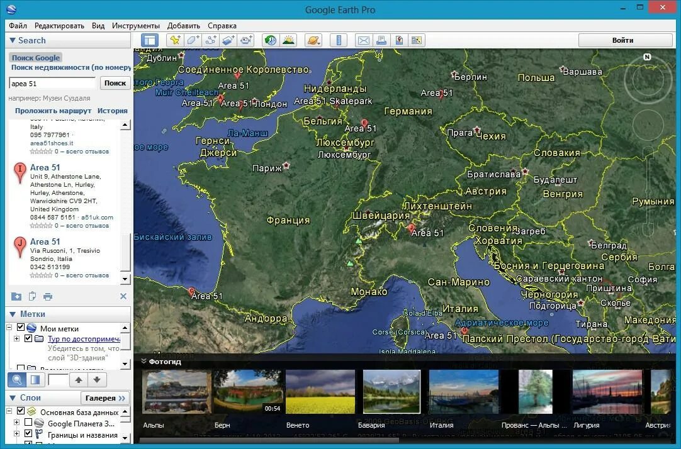Collapse Мои метки tree node
Image resolution: width=681 pixels, height=449 pixels.
[9, 328]
